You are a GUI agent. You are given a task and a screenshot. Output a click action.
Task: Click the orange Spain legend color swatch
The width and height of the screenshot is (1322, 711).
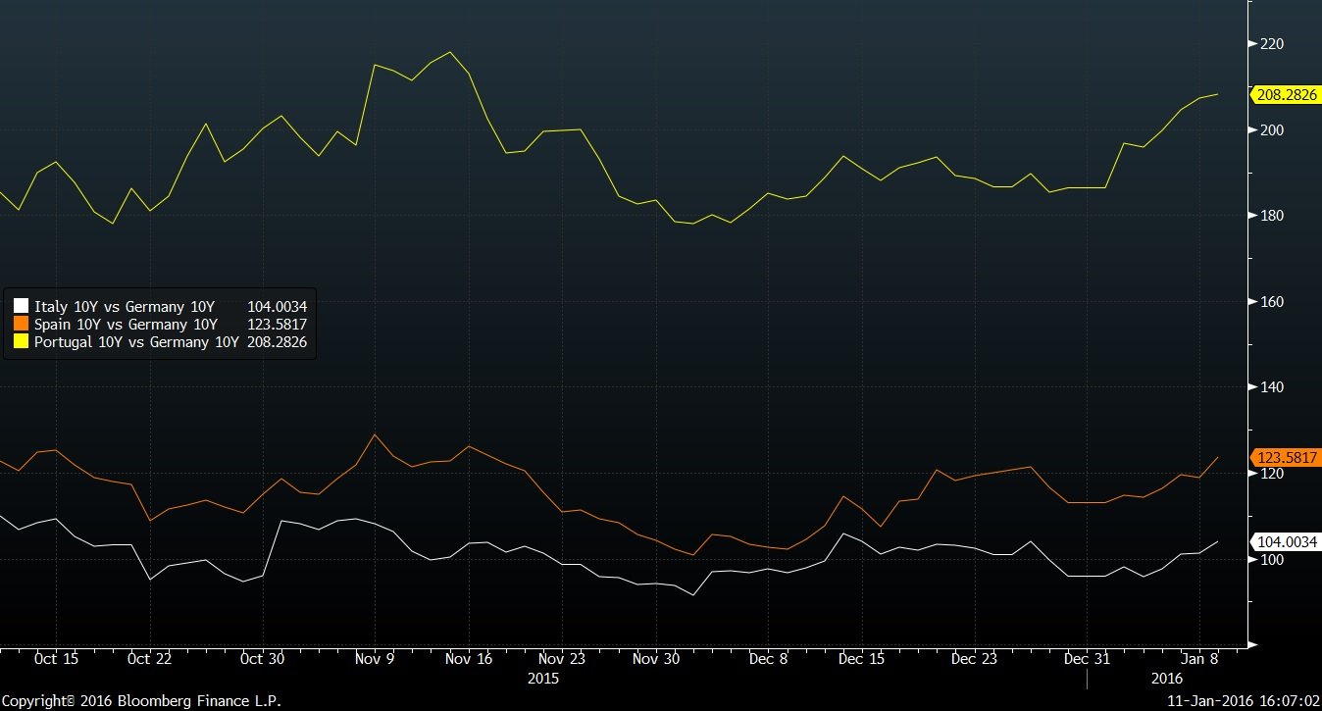click(22, 325)
